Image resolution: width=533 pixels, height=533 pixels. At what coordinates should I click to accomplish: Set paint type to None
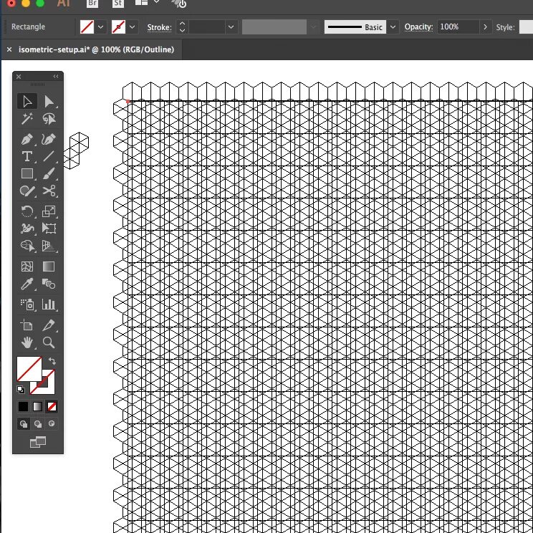52,406
